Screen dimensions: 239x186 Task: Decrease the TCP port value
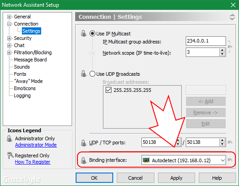click(x=222, y=144)
